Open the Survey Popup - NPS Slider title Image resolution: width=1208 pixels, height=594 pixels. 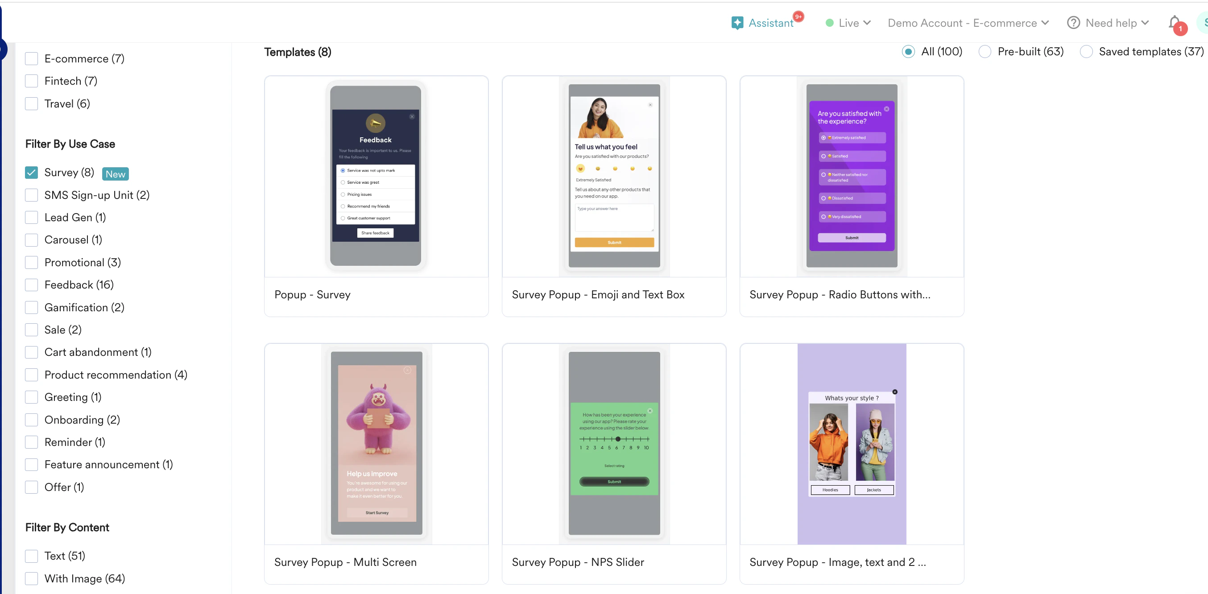[578, 561]
